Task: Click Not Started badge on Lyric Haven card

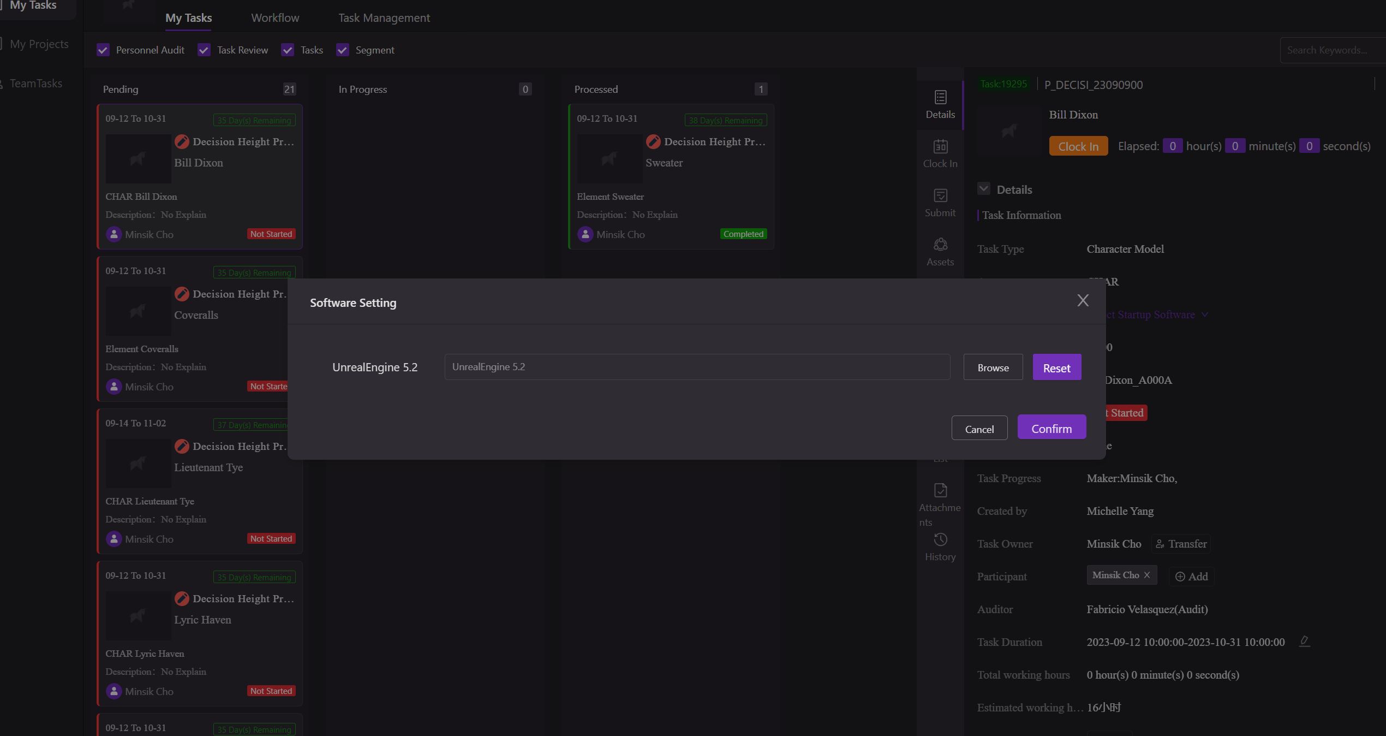Action: point(271,691)
